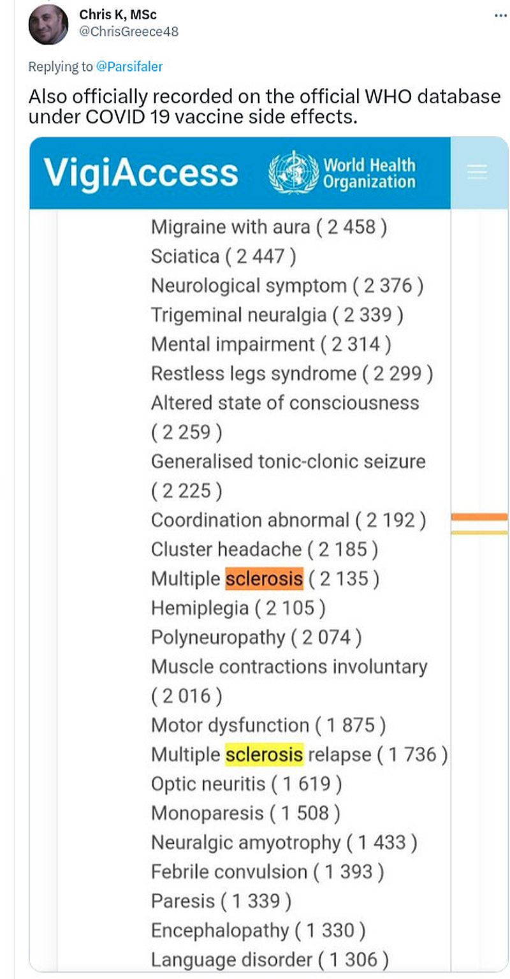Click the Chris K, MSc display name
The image size is (510, 979).
(118, 15)
